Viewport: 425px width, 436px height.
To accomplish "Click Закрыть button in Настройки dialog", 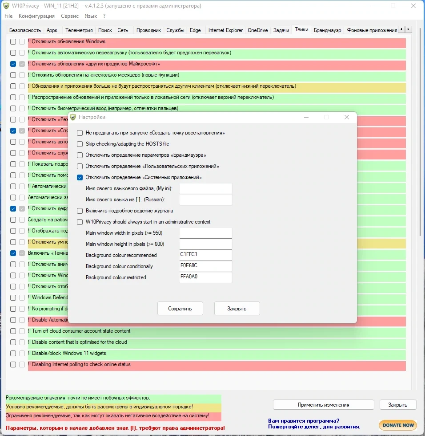I will click(237, 308).
